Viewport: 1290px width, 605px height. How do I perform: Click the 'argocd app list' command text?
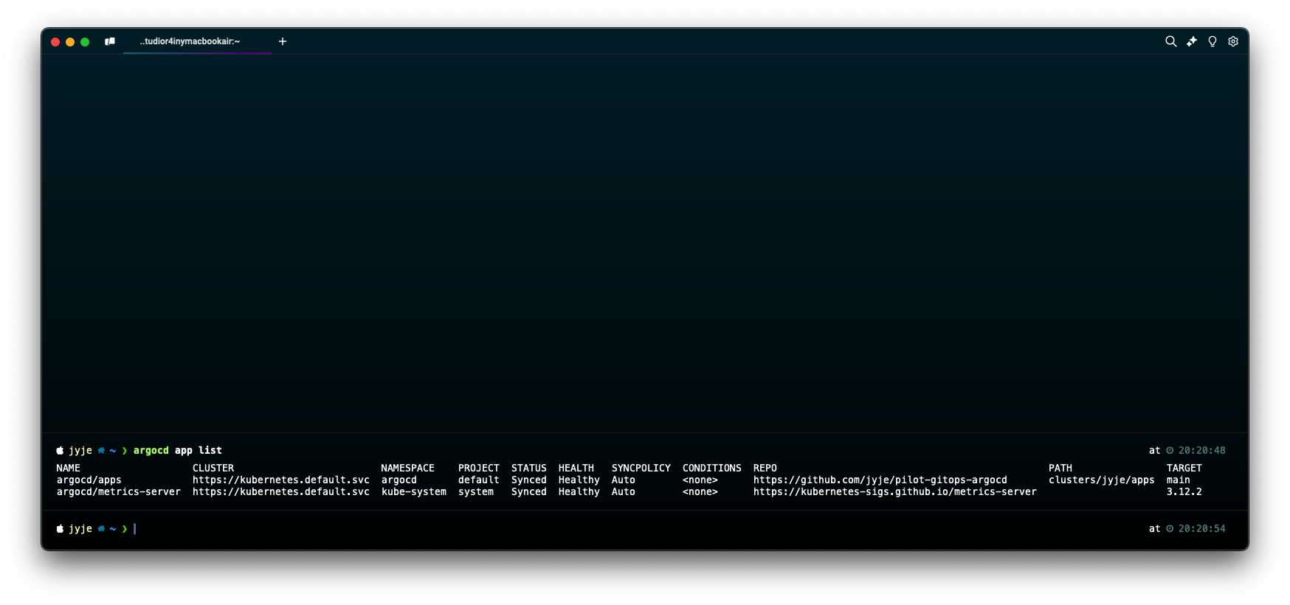178,450
